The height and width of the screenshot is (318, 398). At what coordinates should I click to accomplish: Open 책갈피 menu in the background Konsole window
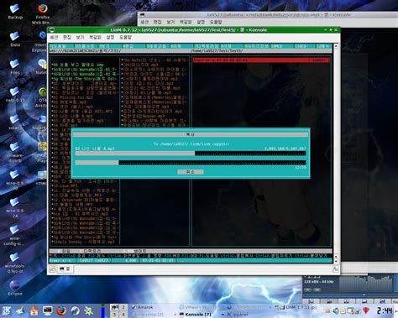click(186, 22)
